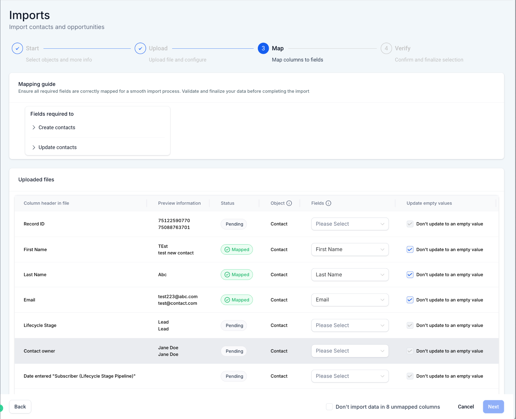The image size is (516, 419).
Task: Click the Upload step checkmark circle
Action: pyautogui.click(x=140, y=48)
